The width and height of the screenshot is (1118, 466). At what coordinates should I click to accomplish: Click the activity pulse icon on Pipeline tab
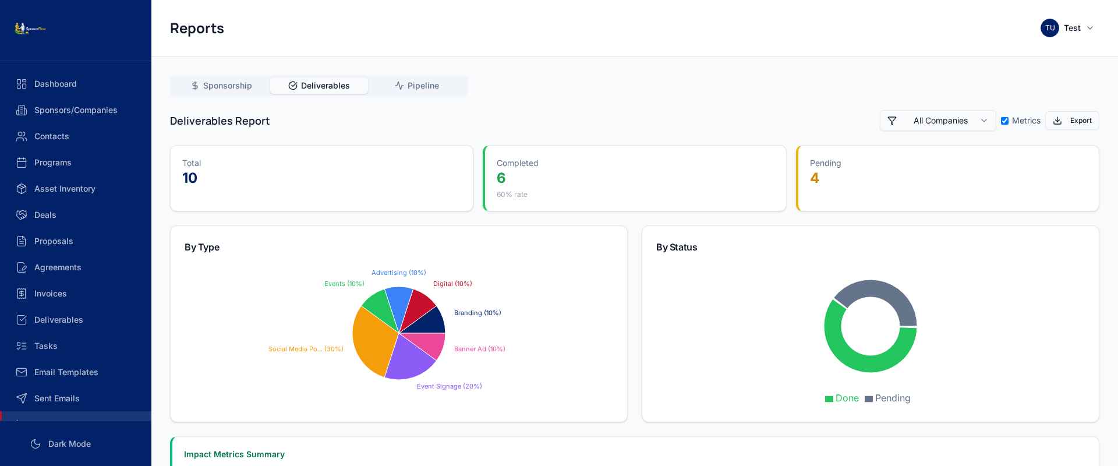coord(399,86)
